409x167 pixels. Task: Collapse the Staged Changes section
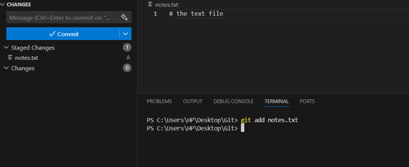point(6,47)
